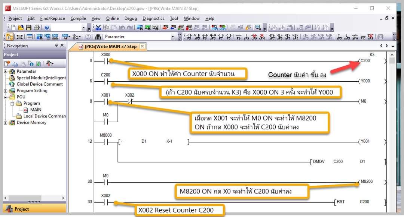The image size is (404, 217).
Task: Collapse the Program folder node
Action: coord(12,104)
